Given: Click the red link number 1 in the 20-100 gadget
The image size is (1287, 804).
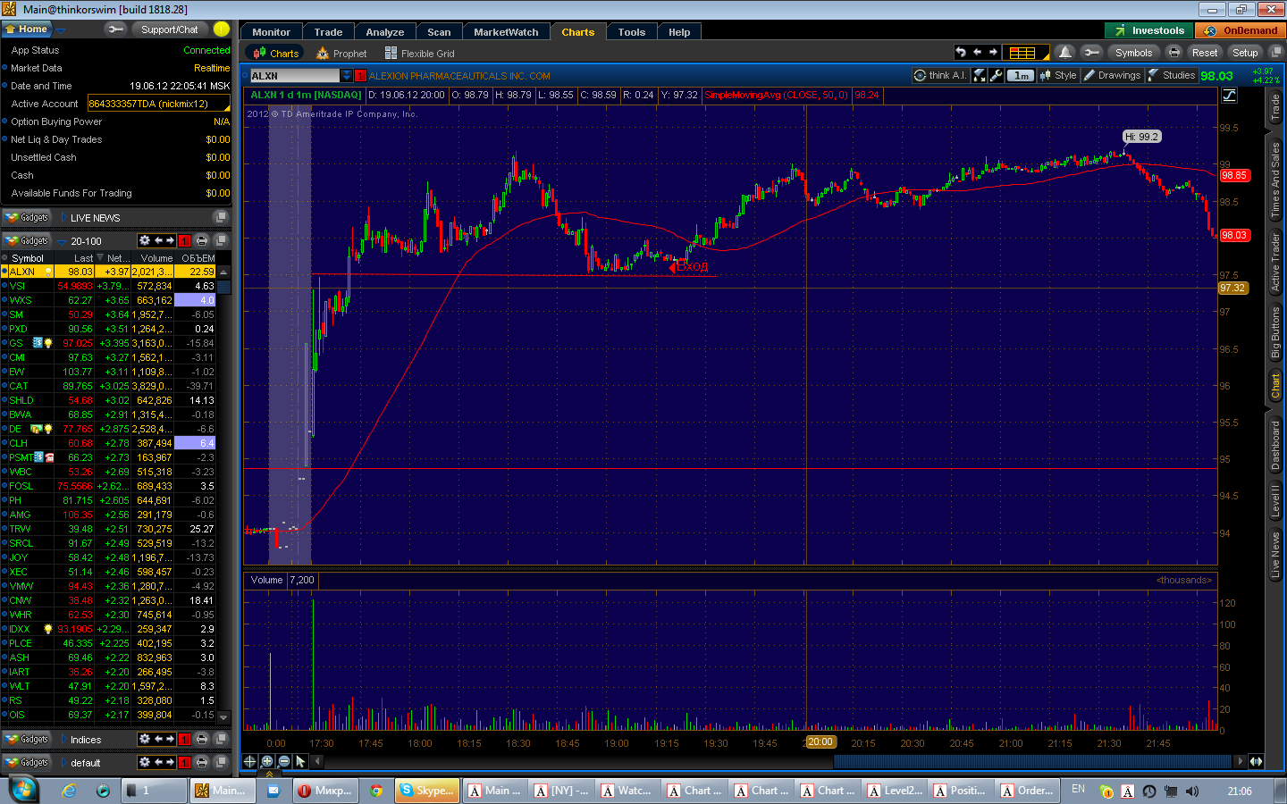Looking at the screenshot, I should [x=184, y=241].
